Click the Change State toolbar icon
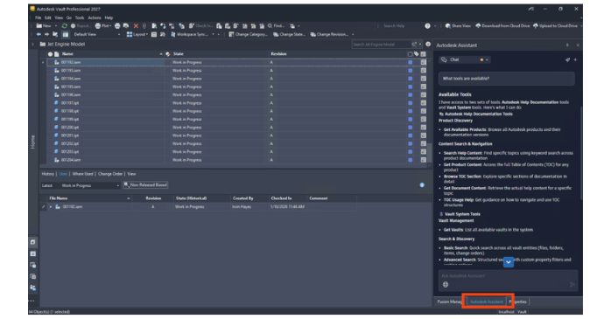Viewport: 611px width, 319px height. [276, 34]
